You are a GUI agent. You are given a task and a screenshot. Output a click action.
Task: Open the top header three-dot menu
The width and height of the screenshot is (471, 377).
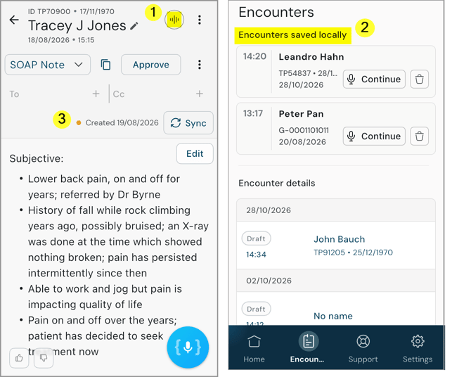coord(200,20)
